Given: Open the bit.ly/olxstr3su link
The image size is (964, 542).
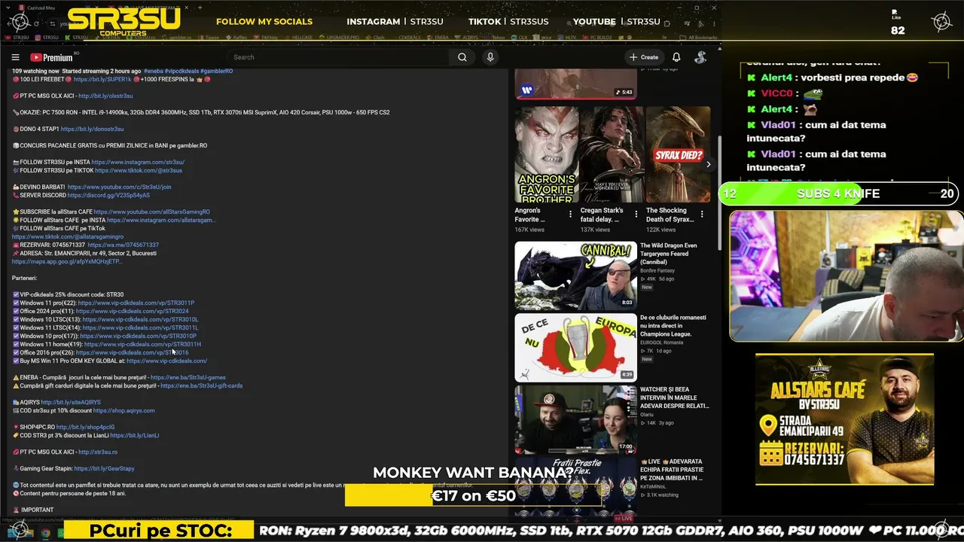Looking at the screenshot, I should click(105, 96).
